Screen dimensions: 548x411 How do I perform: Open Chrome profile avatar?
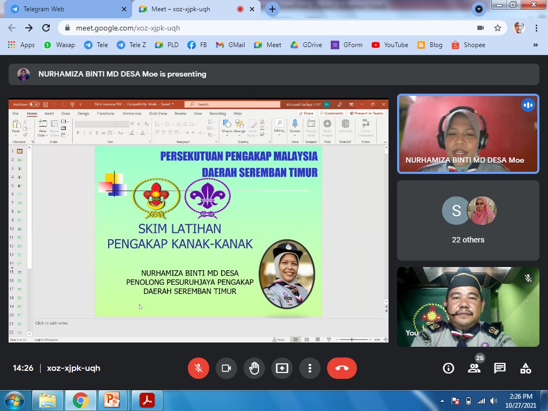point(519,28)
